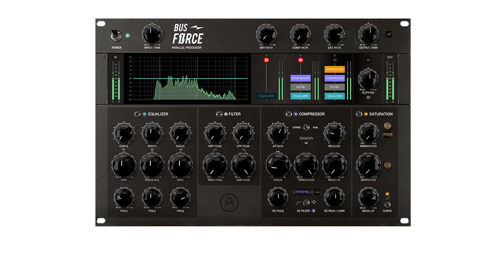Click Compressor block in comp path
Screen dimensions: 496x253
coord(300,78)
